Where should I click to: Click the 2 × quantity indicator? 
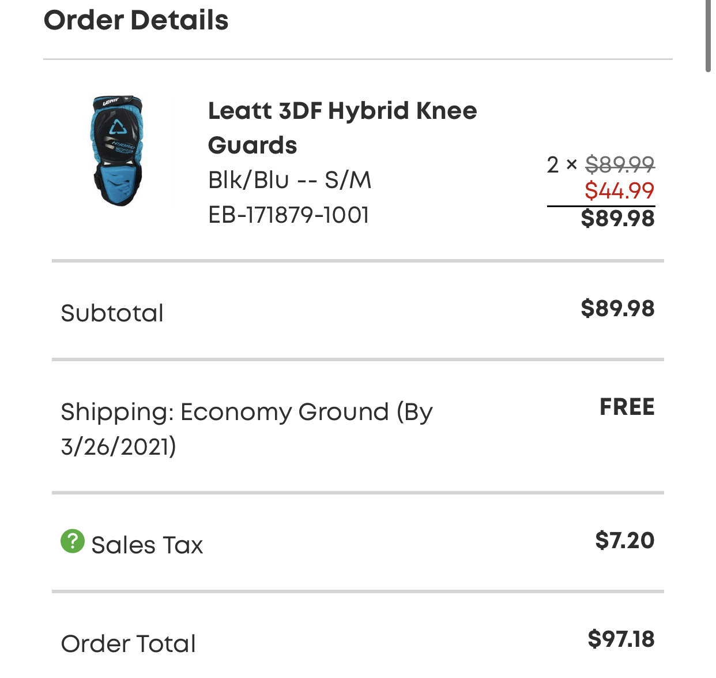pyautogui.click(x=562, y=165)
